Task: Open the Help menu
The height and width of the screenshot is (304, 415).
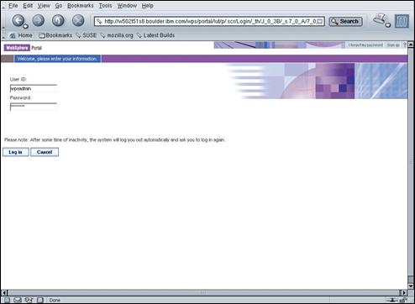Action: coord(147,6)
